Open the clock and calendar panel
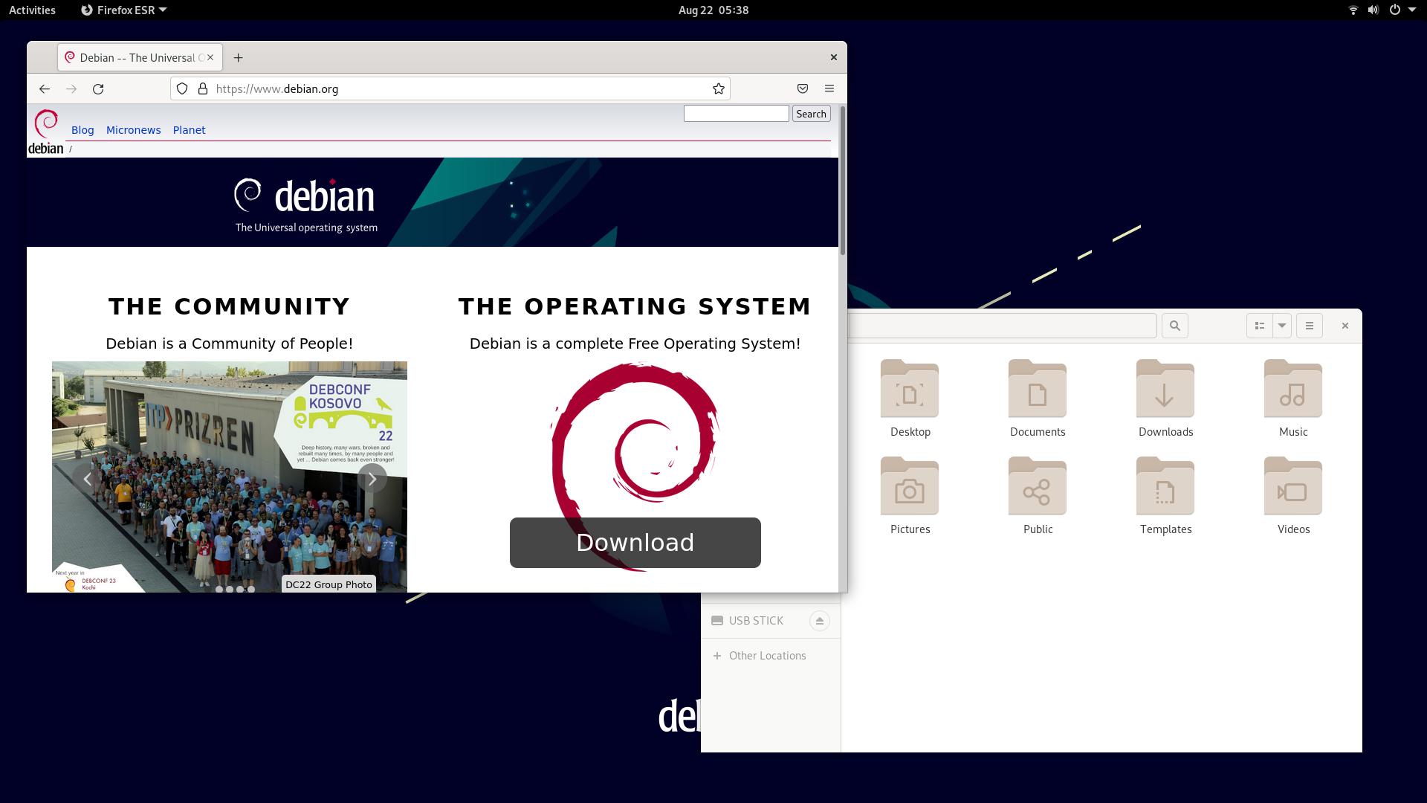Screen dimensions: 1427x803 tap(713, 10)
